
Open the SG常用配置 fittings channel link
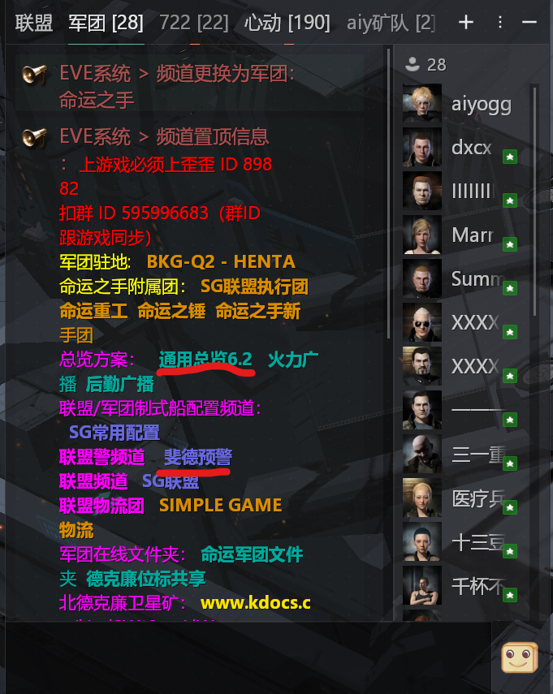114,433
